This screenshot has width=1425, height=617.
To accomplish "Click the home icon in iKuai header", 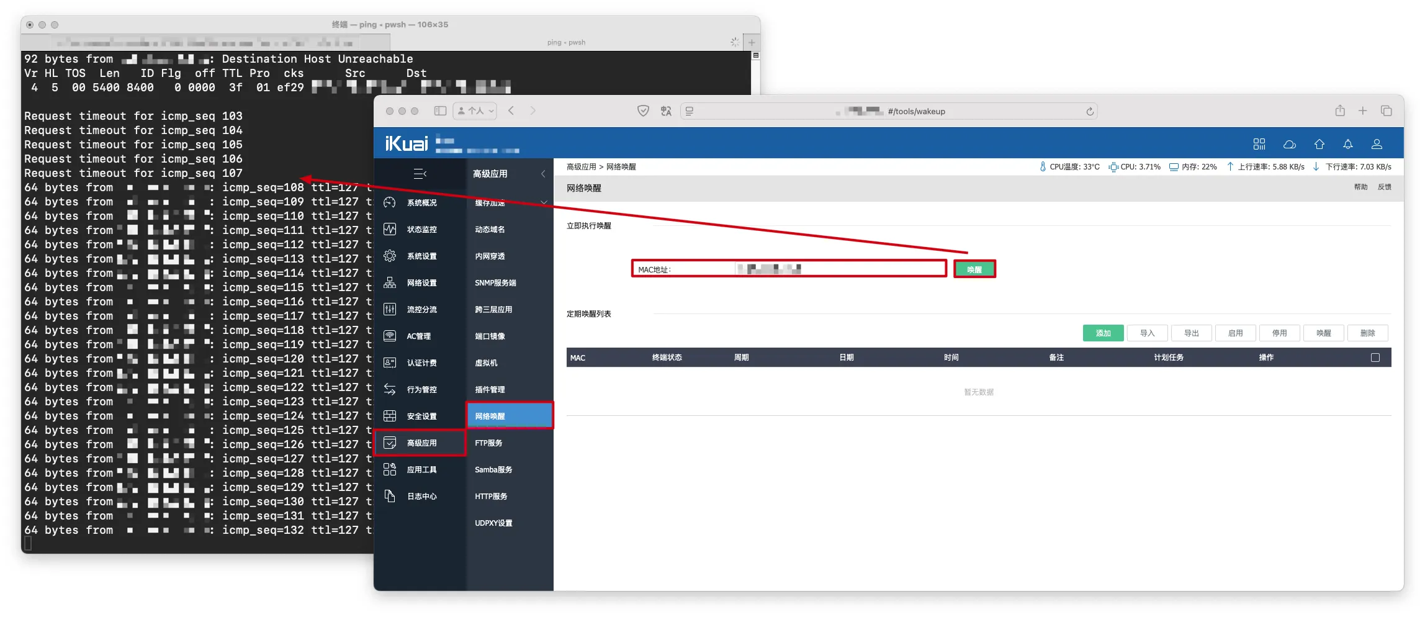I will [x=1319, y=144].
